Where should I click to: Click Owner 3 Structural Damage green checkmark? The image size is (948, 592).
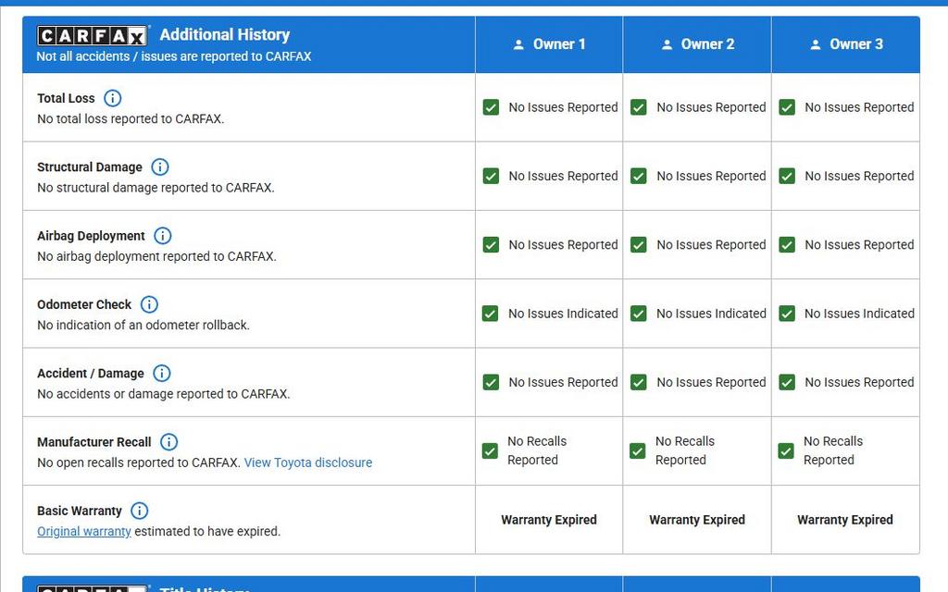point(787,176)
